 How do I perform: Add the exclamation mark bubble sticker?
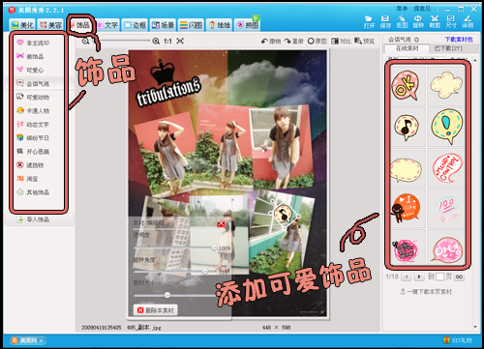pyautogui.click(x=446, y=127)
